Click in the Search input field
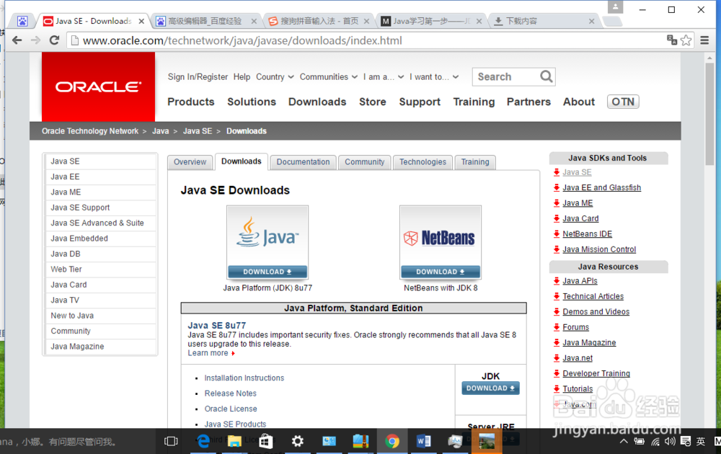This screenshot has width=721, height=454. 506,76
